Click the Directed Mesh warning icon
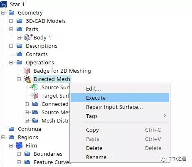Screen dimensions: 192x167 [27, 79]
